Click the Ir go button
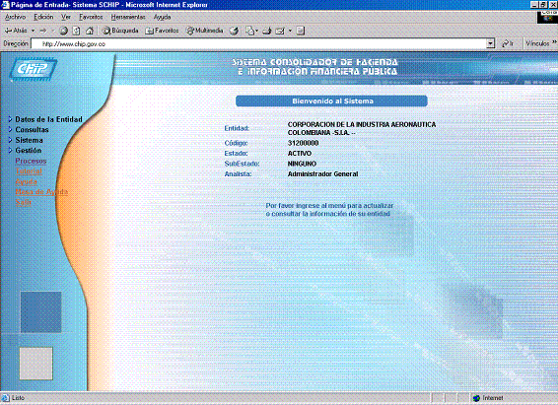 point(508,43)
